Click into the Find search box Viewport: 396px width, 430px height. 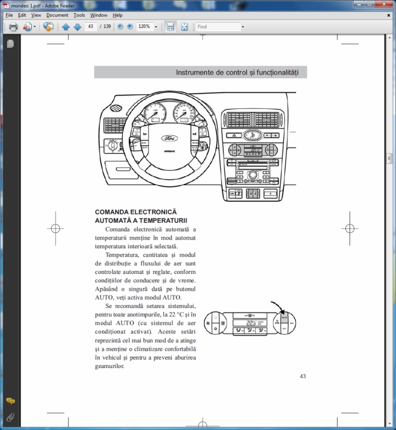(218, 27)
